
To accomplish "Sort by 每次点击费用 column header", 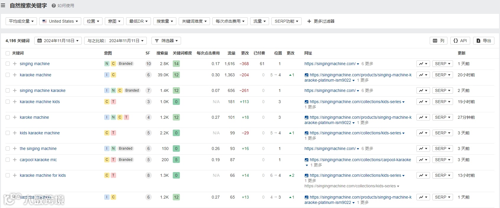I will (208, 53).
